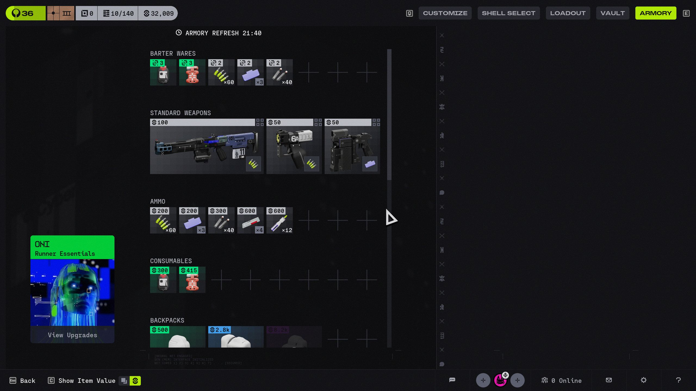
Task: Expand mod slots on SA pistol
Action: (318, 122)
